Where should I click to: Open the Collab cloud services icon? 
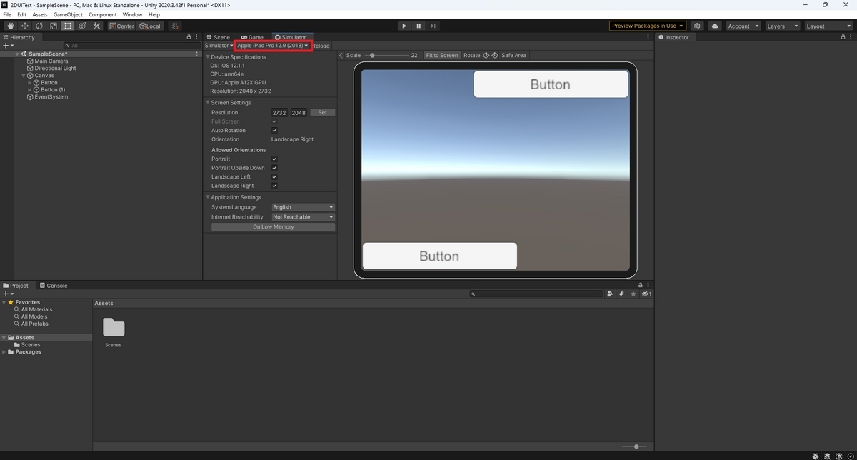coord(715,26)
